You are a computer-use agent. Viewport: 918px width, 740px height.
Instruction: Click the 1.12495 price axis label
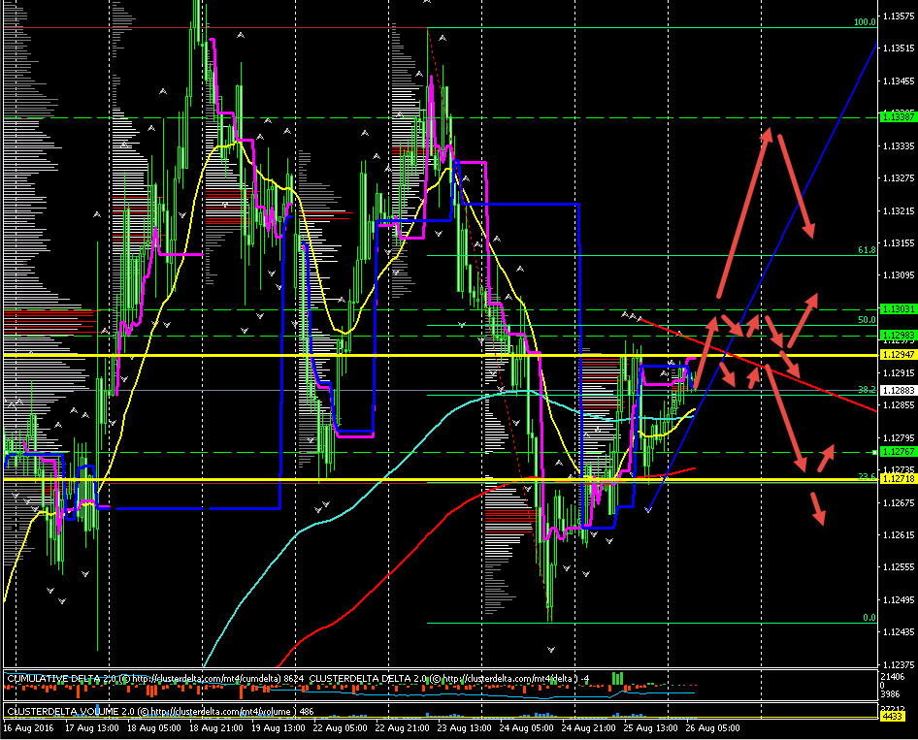pyautogui.click(x=899, y=599)
